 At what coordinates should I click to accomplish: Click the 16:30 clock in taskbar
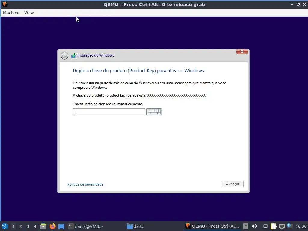point(301,226)
